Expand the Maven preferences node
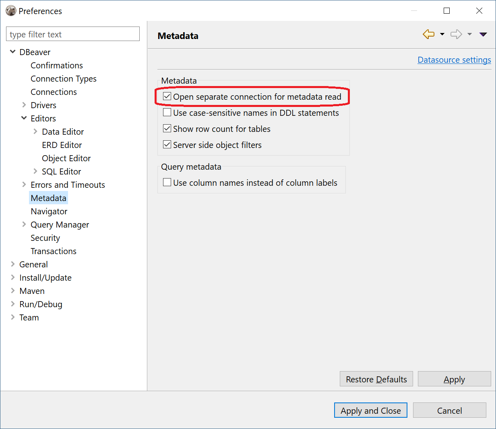 click(13, 291)
